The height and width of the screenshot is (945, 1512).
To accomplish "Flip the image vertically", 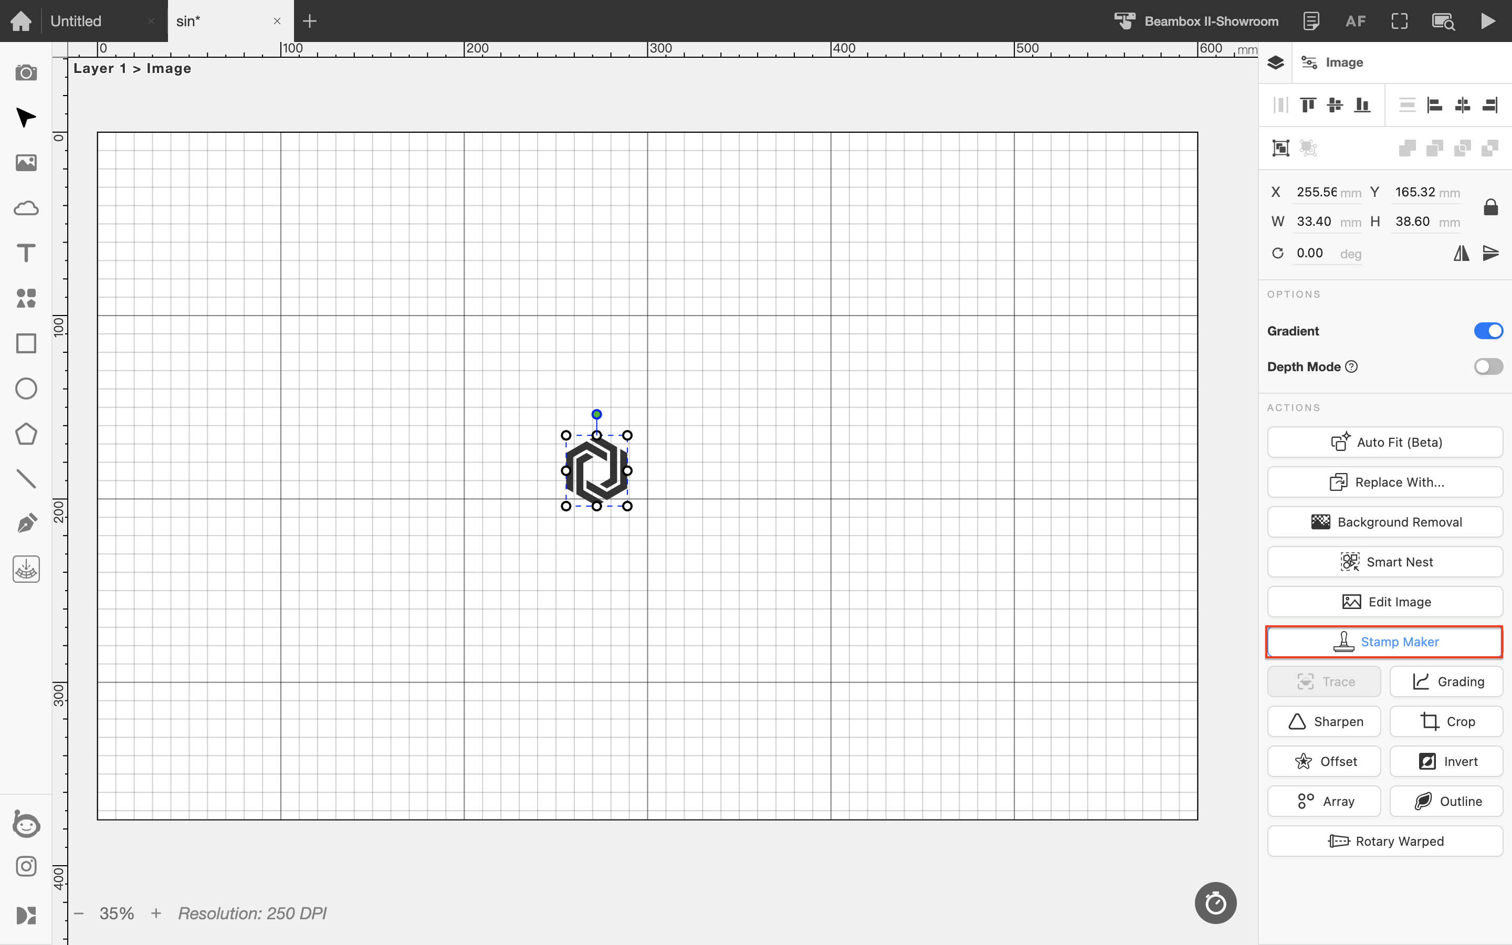I will (x=1491, y=253).
